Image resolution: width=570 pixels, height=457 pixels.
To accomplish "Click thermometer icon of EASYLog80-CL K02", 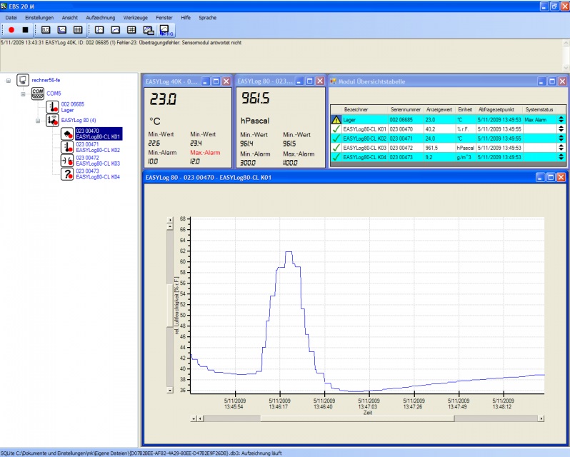I will [x=67, y=147].
